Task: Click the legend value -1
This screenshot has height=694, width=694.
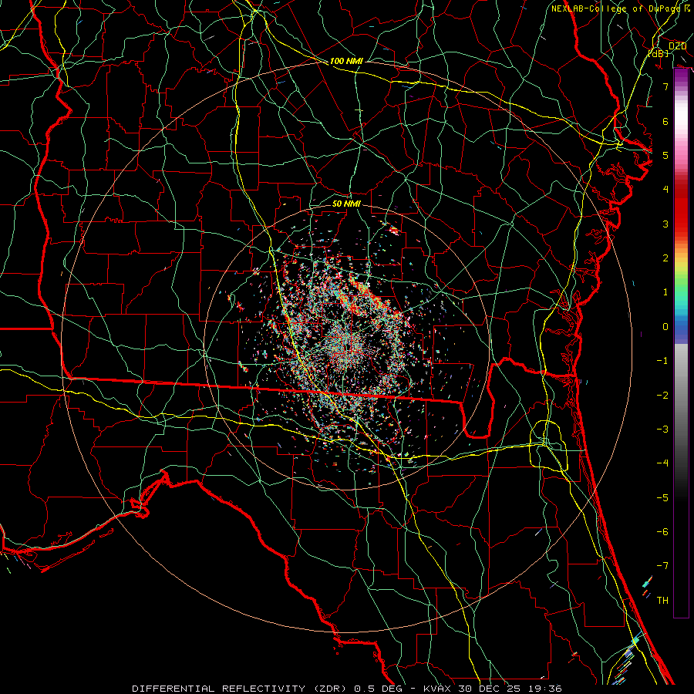Action: tap(662, 361)
